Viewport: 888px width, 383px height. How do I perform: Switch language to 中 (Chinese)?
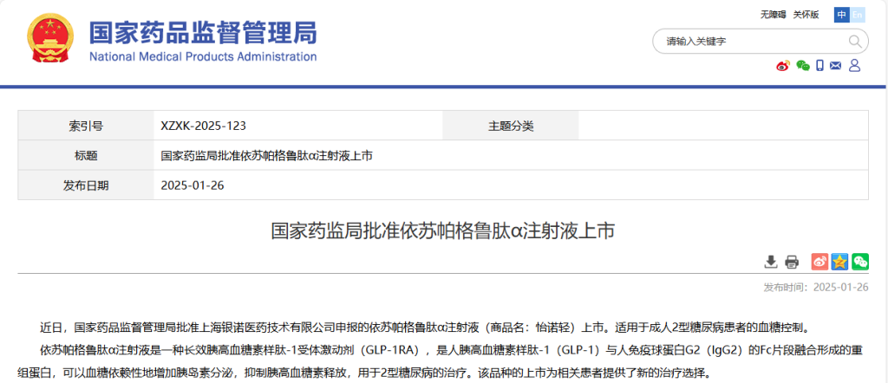click(x=842, y=15)
